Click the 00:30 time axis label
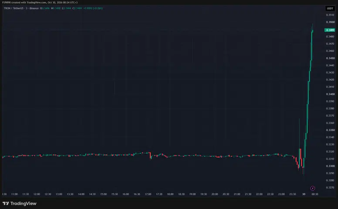338x209 pixels. tap(315, 194)
